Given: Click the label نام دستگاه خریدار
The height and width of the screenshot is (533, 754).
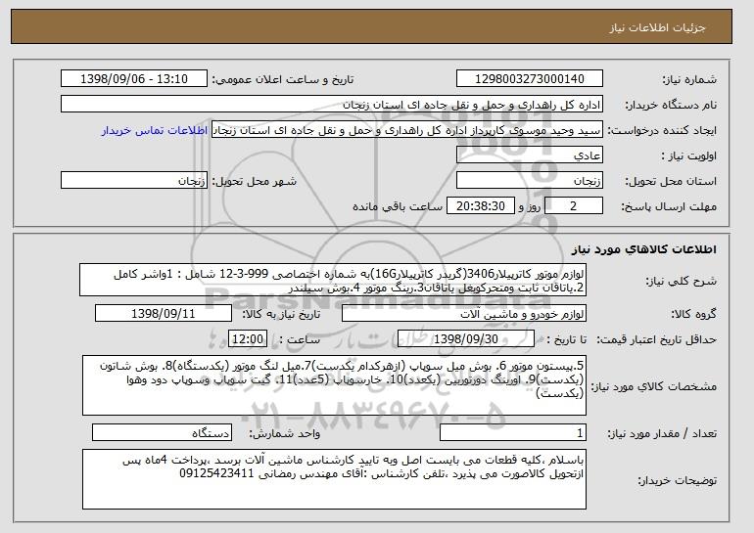Looking at the screenshot, I should click(671, 106).
